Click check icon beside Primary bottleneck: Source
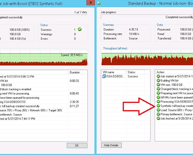Image resolution: width=193 pixels, height=155 pixels. (158, 114)
